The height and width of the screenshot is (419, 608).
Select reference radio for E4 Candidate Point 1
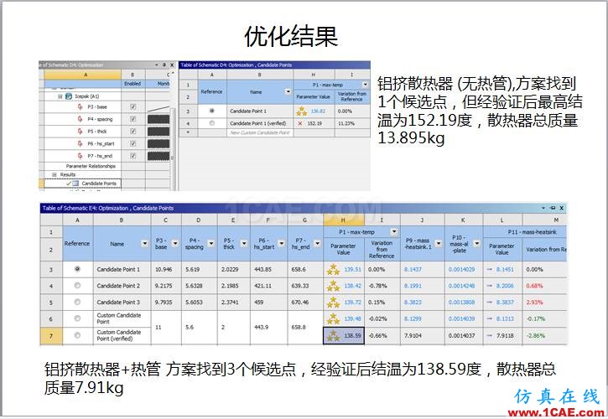click(77, 269)
